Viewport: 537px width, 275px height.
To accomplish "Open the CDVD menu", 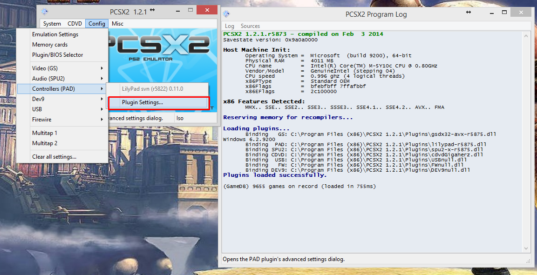I will [x=75, y=24].
